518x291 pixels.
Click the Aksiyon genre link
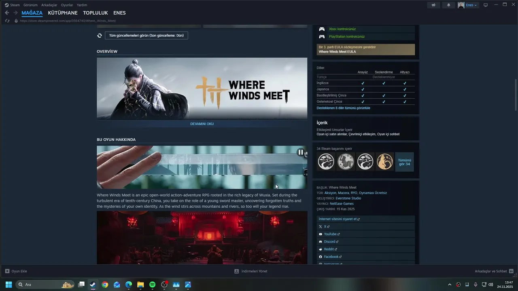pos(330,193)
